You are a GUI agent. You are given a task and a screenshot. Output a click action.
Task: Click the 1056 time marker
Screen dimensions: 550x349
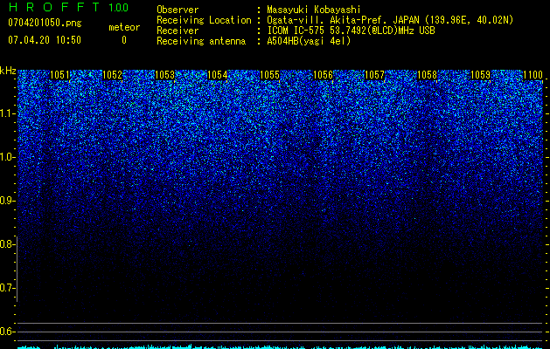click(x=323, y=75)
